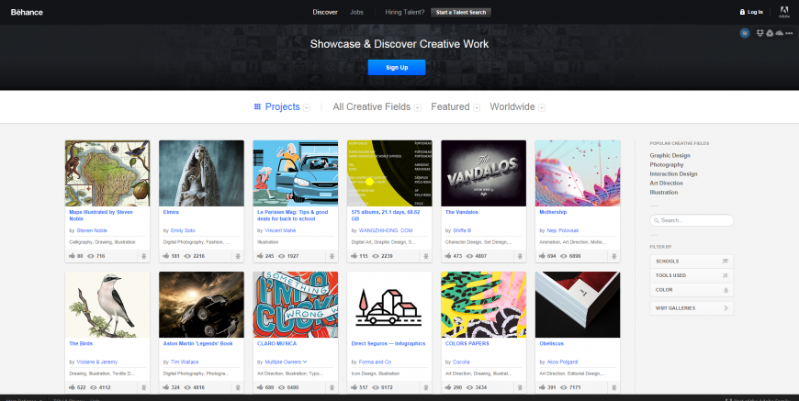799x401 pixels.
Task: Open the Jobs tab
Action: click(x=356, y=12)
